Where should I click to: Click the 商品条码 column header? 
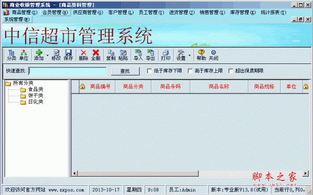[x=171, y=86]
